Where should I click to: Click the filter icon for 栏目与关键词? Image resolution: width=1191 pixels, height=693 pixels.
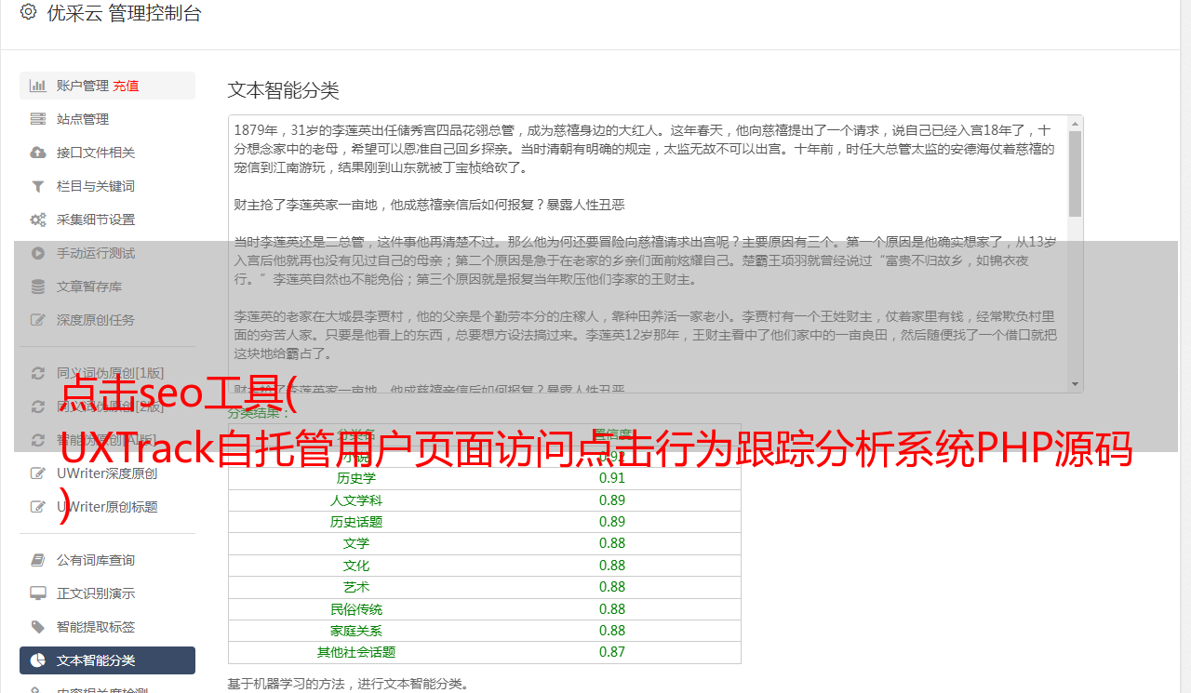(38, 186)
